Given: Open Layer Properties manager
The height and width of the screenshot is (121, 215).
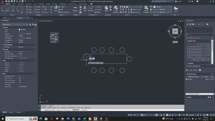Looking at the screenshot, I should pyautogui.click(x=116, y=9).
